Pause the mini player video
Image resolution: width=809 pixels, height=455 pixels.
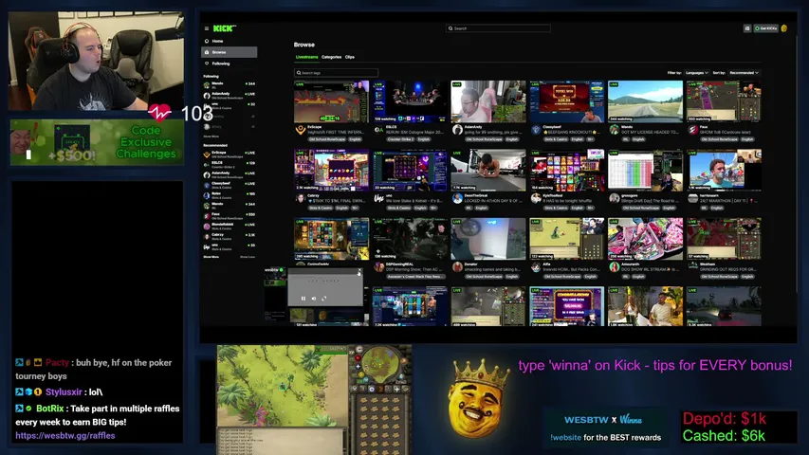pyautogui.click(x=303, y=299)
